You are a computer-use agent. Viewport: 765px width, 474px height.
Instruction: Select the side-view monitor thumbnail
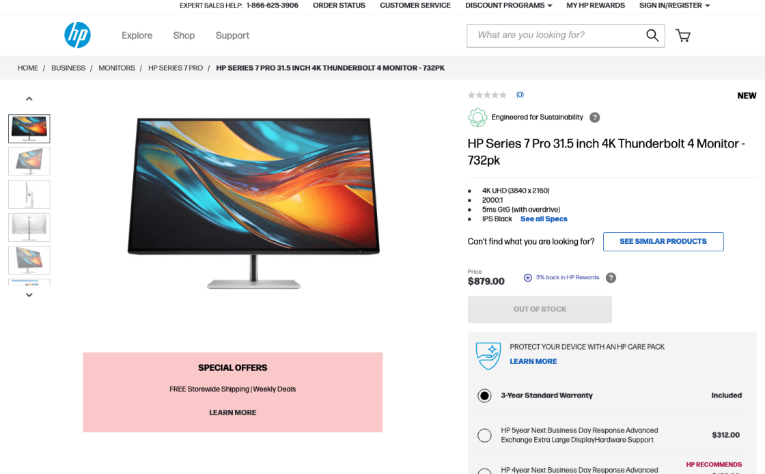coord(29,195)
